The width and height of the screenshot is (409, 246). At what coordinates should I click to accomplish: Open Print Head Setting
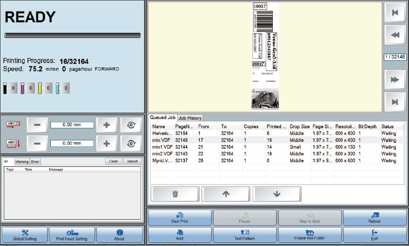point(72,235)
